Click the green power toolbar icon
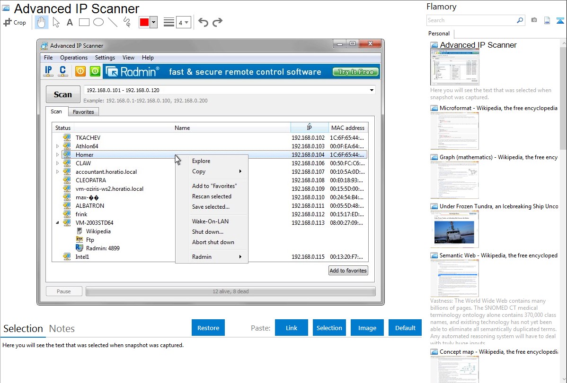 click(x=95, y=71)
